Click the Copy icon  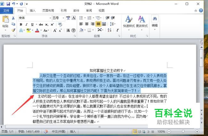click(x=13, y=24)
